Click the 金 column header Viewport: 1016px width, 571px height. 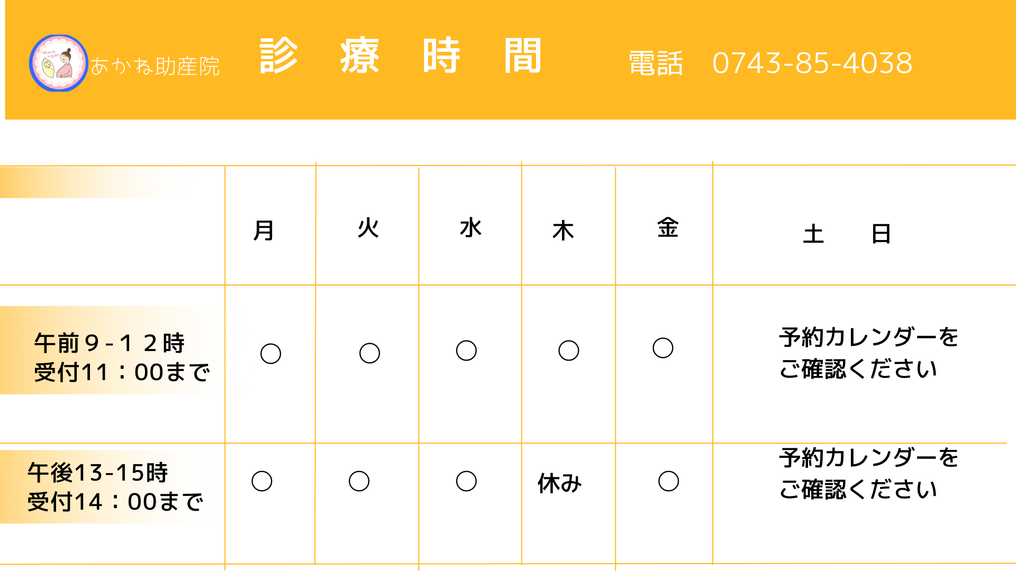[668, 228]
